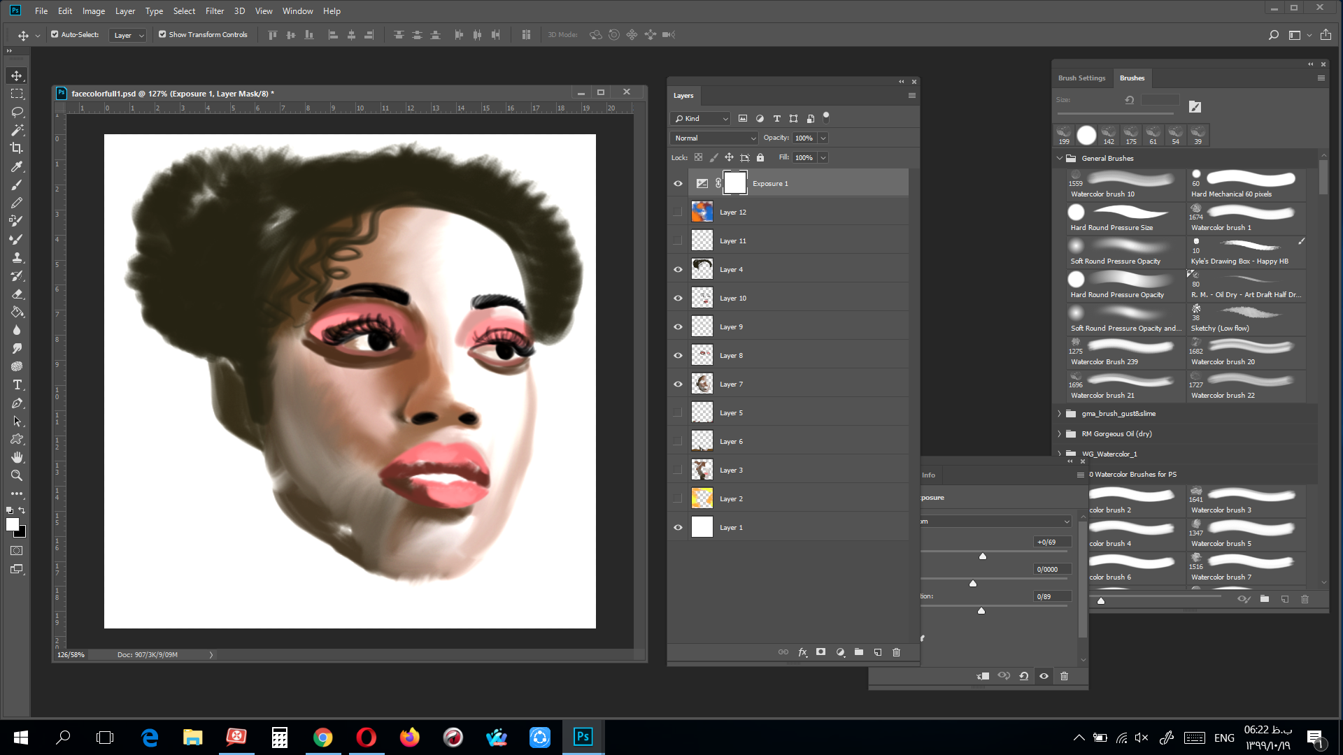Select the Brush tool

[x=17, y=185]
